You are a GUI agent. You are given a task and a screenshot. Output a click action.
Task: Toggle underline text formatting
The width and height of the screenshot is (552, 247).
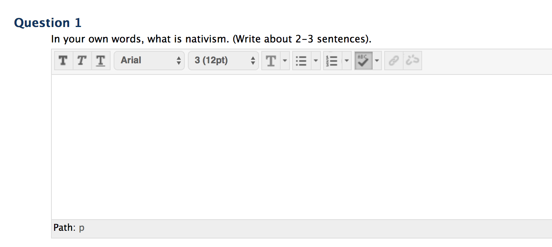click(101, 61)
